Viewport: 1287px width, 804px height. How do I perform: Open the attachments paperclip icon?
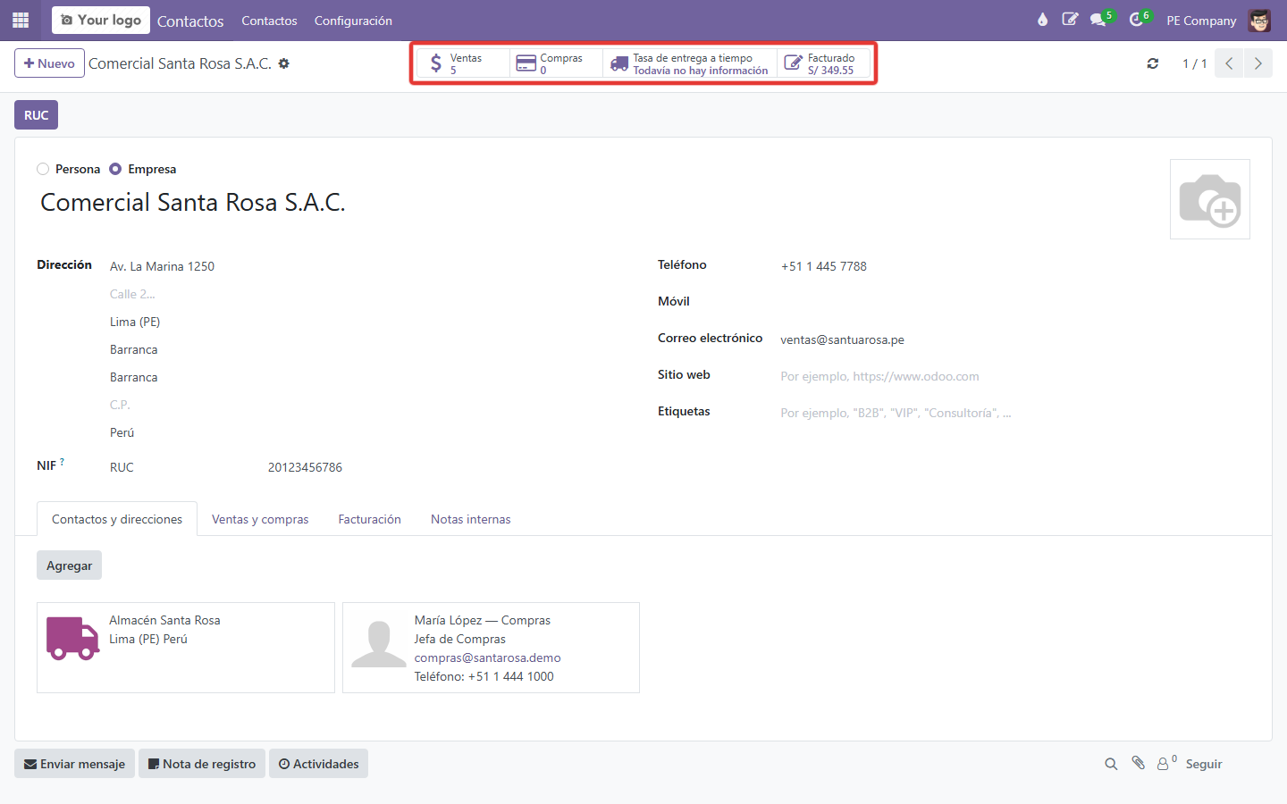pos(1138,763)
